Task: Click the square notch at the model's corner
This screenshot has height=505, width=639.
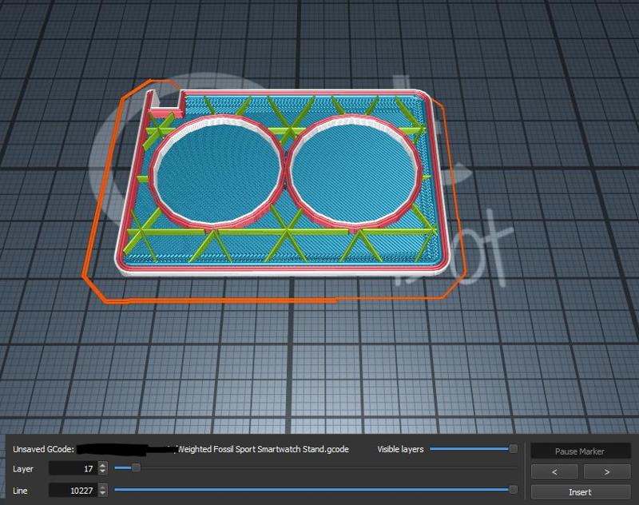Action: 165,101
